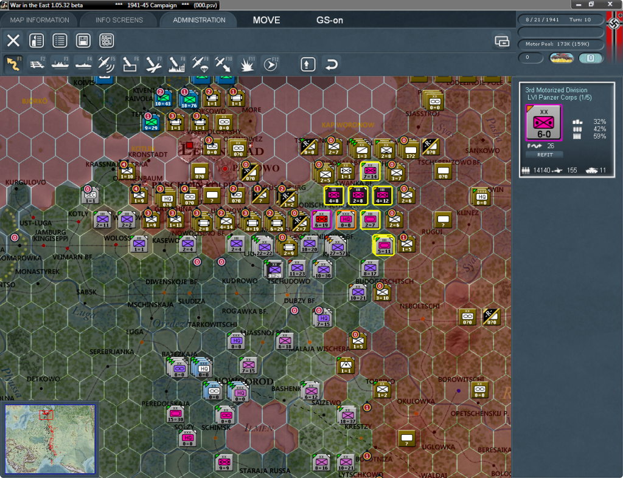Screen dimensions: 623x478
Task: Select the selected red 6=19 unit counter
Action: point(321,220)
